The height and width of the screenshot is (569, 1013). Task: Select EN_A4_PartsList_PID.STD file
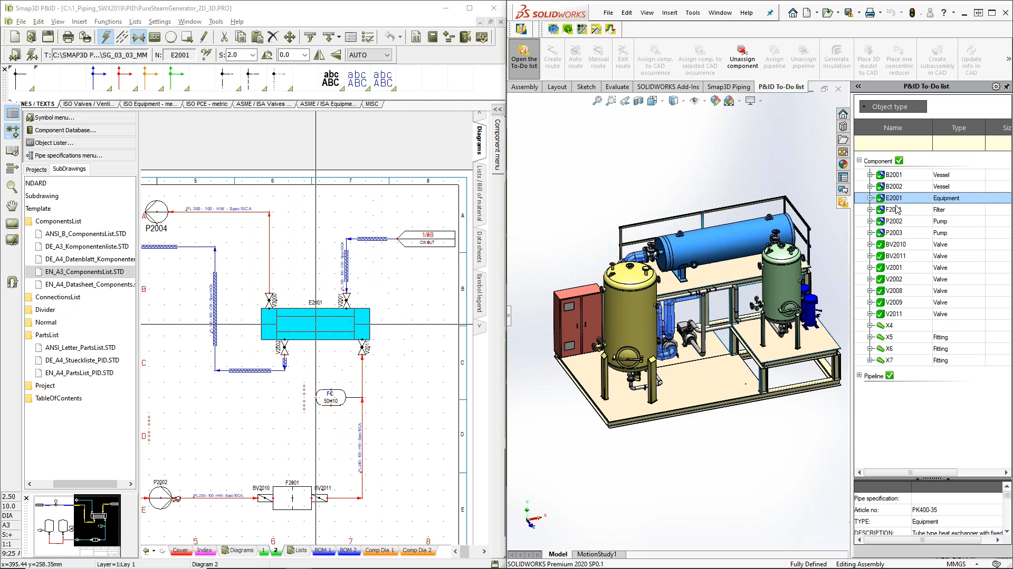pyautogui.click(x=79, y=373)
